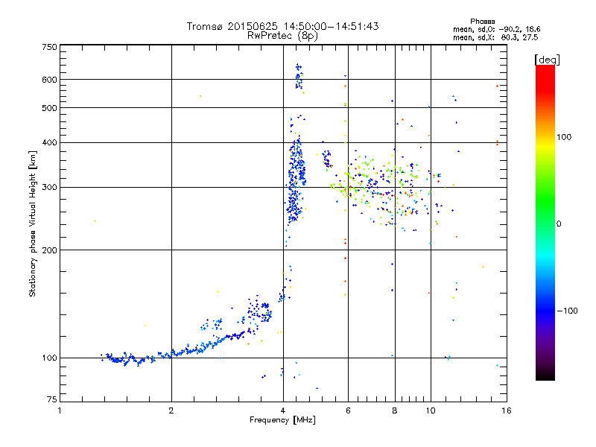Image resolution: width=596 pixels, height=447 pixels.
Task: Click the colorbar tick label '0'
Action: click(x=559, y=224)
